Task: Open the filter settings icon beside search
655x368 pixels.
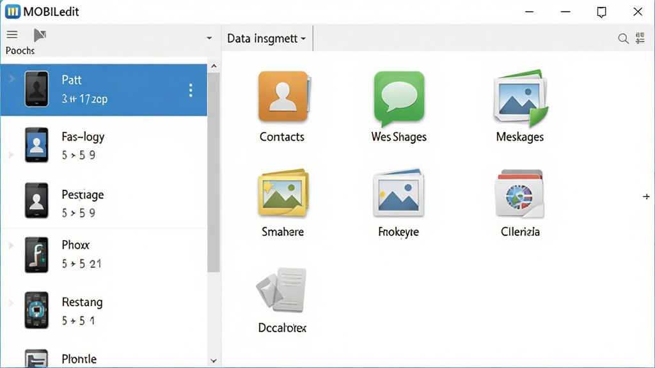Action: click(640, 38)
